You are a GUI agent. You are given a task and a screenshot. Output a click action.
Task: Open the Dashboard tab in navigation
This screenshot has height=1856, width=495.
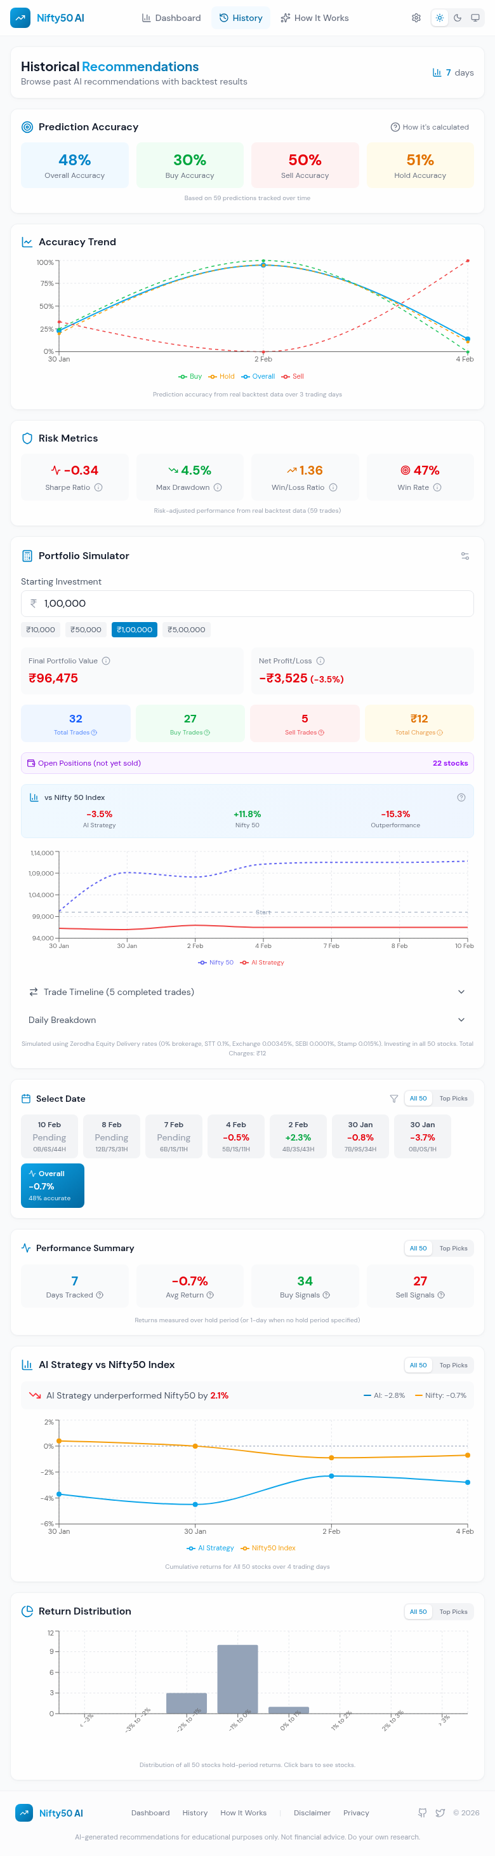coord(171,18)
